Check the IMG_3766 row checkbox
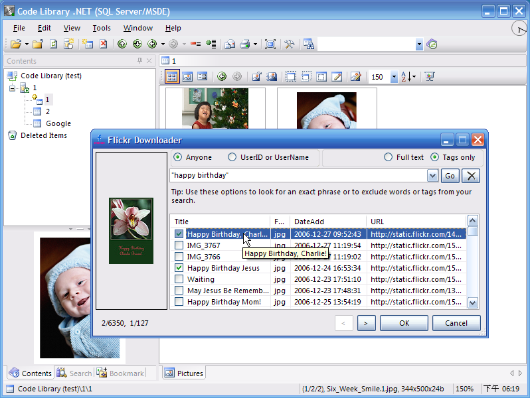This screenshot has width=530, height=398. [x=179, y=257]
